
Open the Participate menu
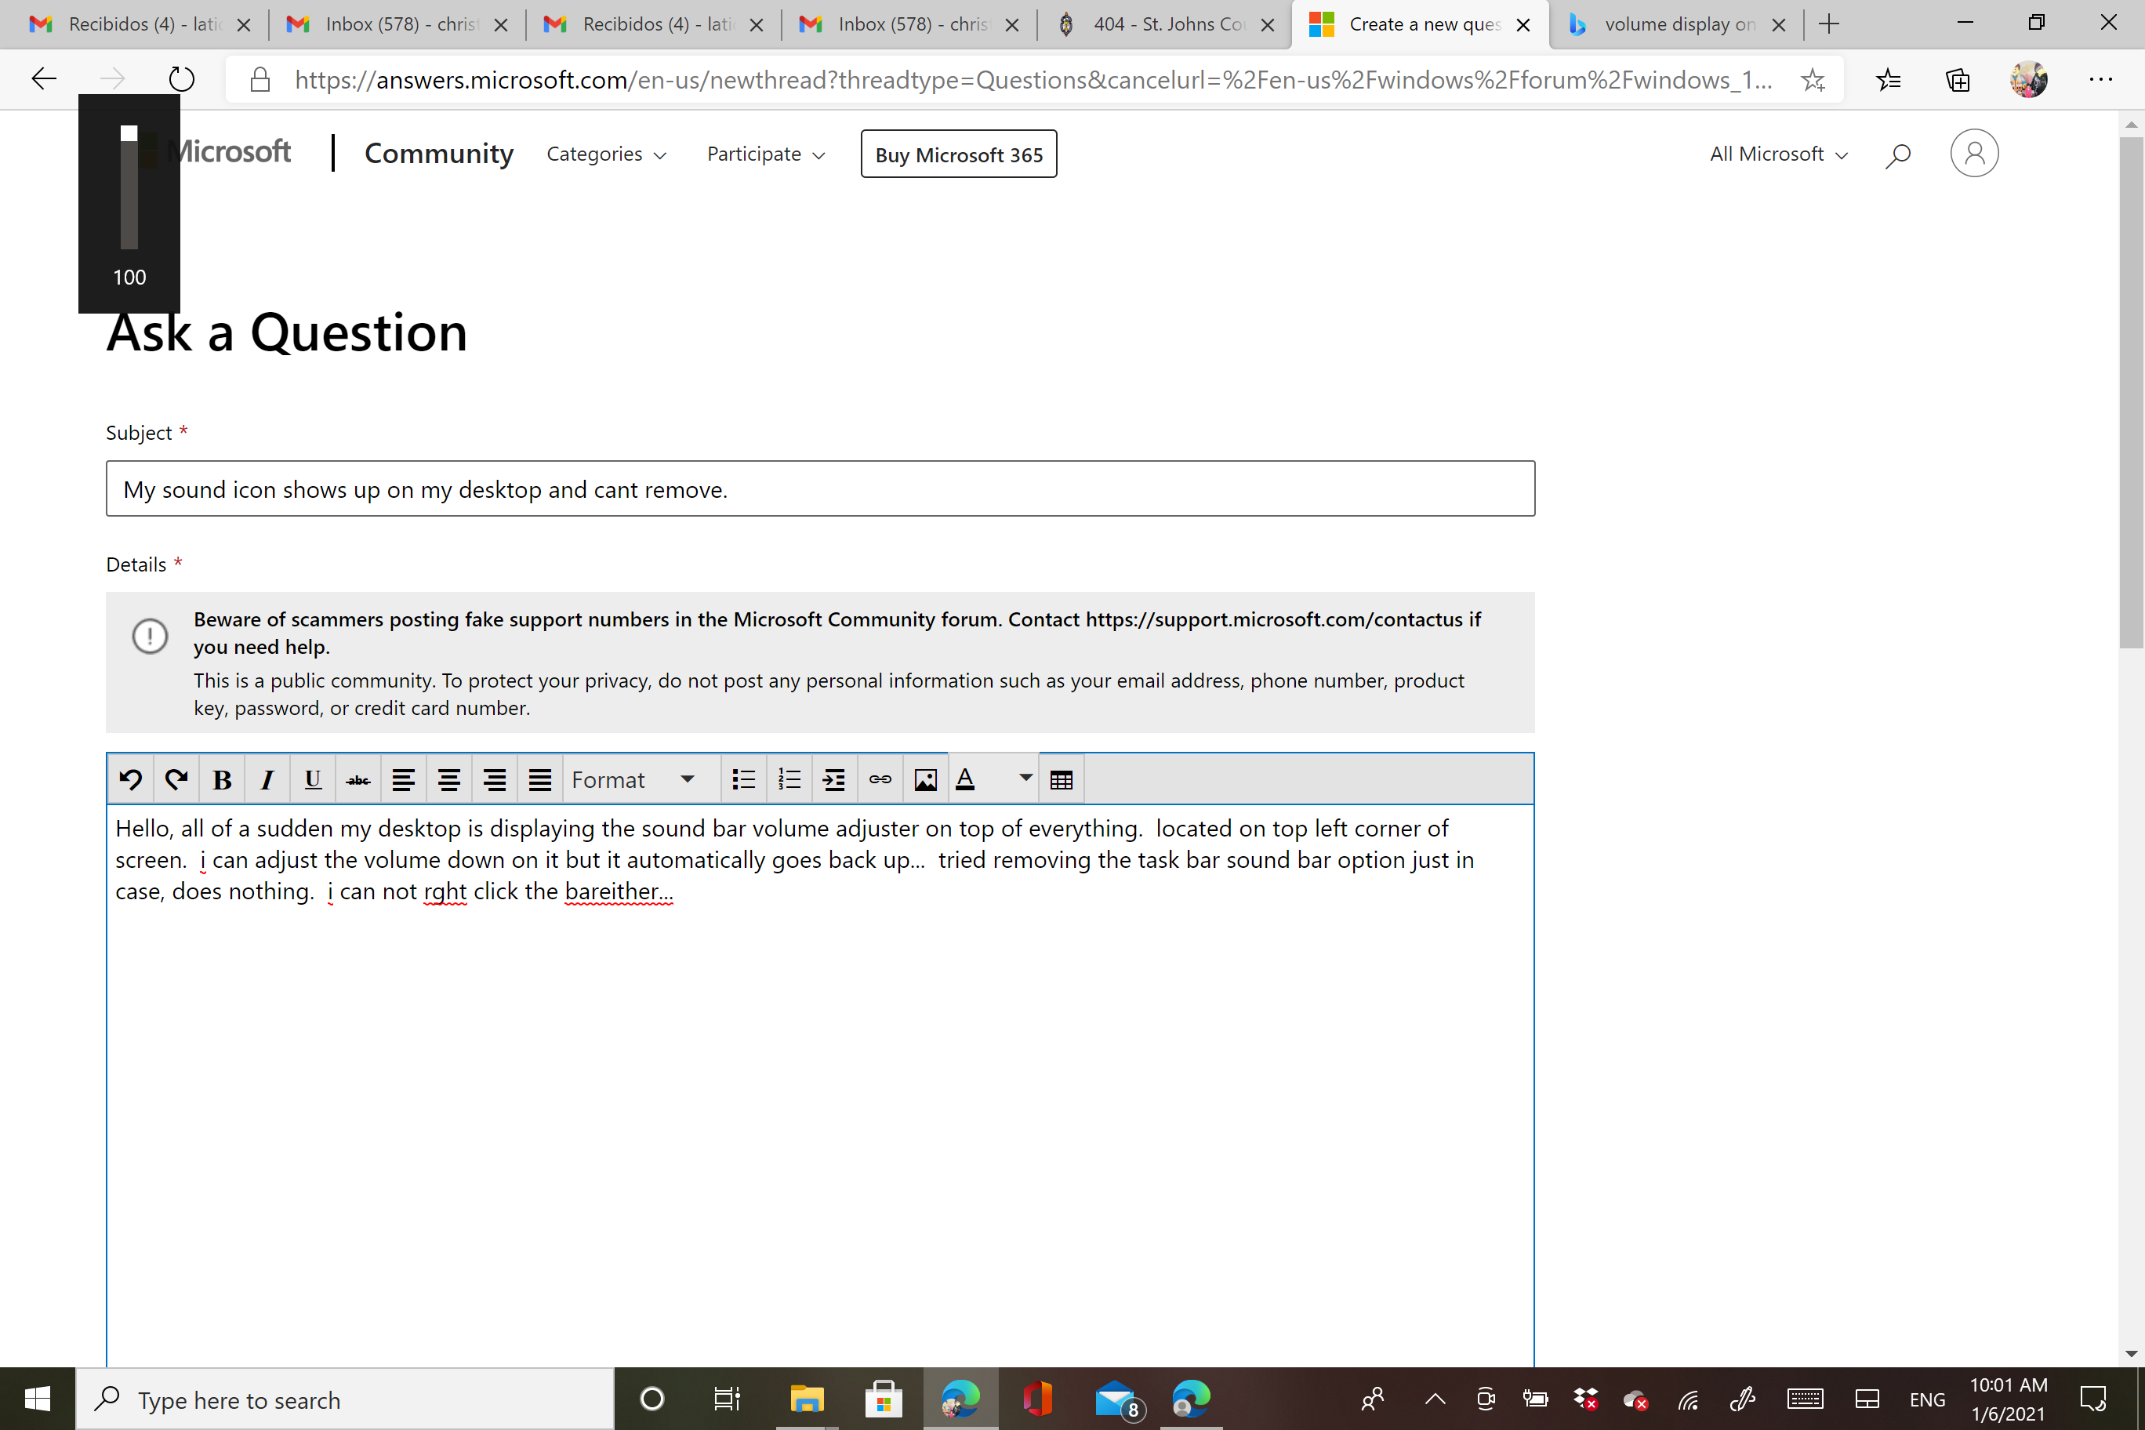[766, 154]
